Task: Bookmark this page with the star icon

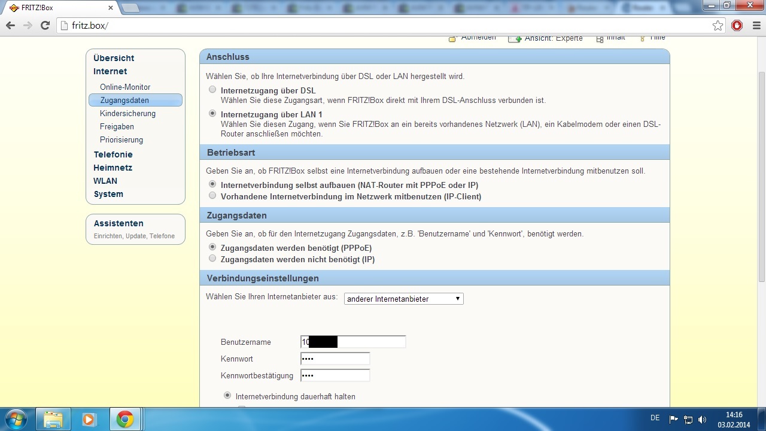Action: click(718, 26)
